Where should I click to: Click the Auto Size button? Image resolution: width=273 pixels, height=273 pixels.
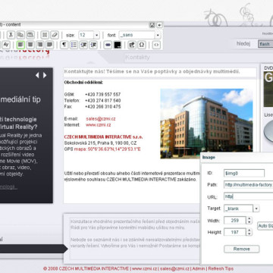click(x=265, y=226)
